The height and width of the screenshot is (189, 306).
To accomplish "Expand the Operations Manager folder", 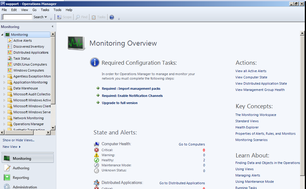I will [4, 124].
